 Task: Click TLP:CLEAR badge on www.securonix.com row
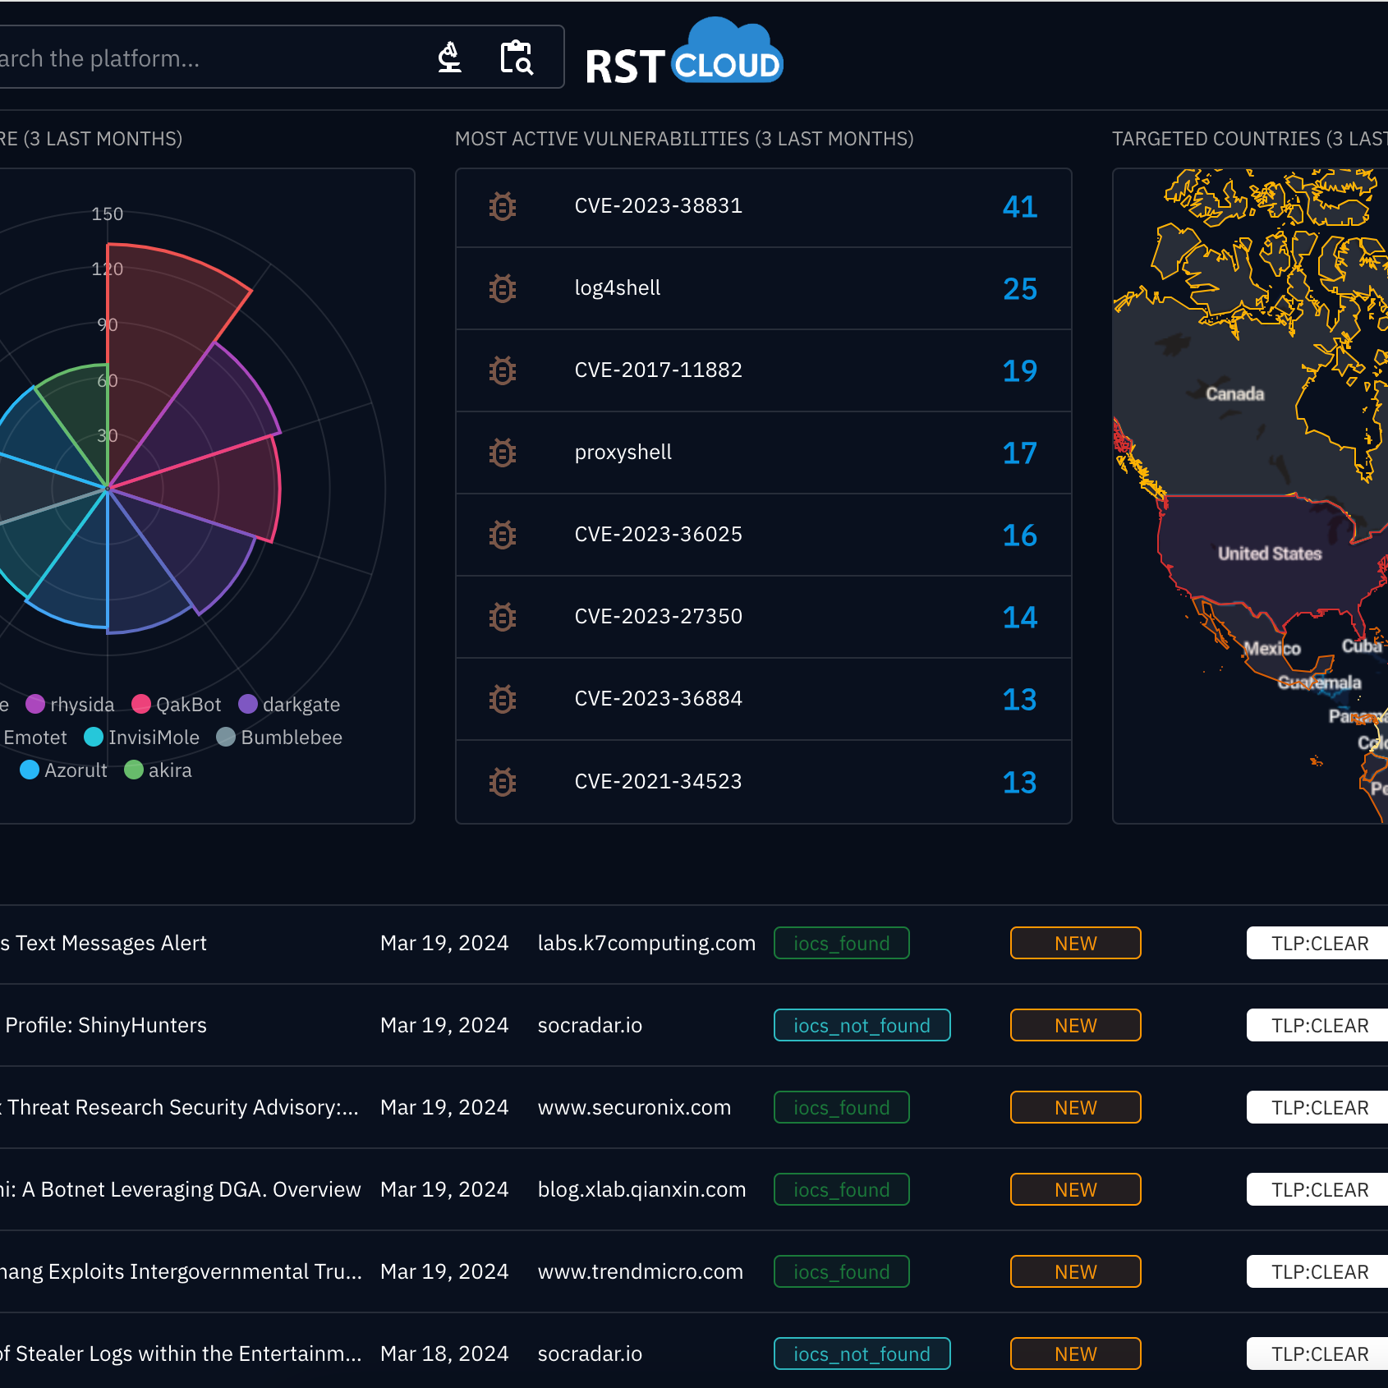1319,1107
